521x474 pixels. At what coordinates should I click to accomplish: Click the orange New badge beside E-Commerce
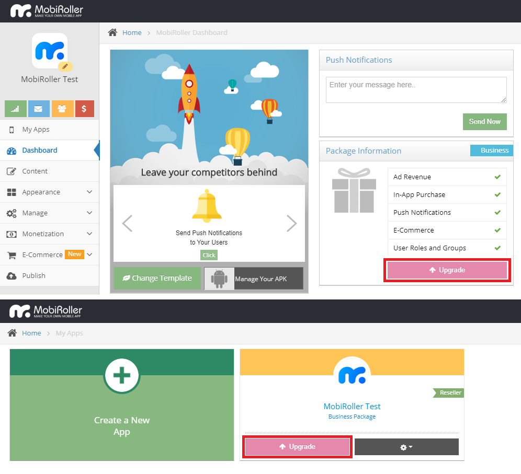74,255
